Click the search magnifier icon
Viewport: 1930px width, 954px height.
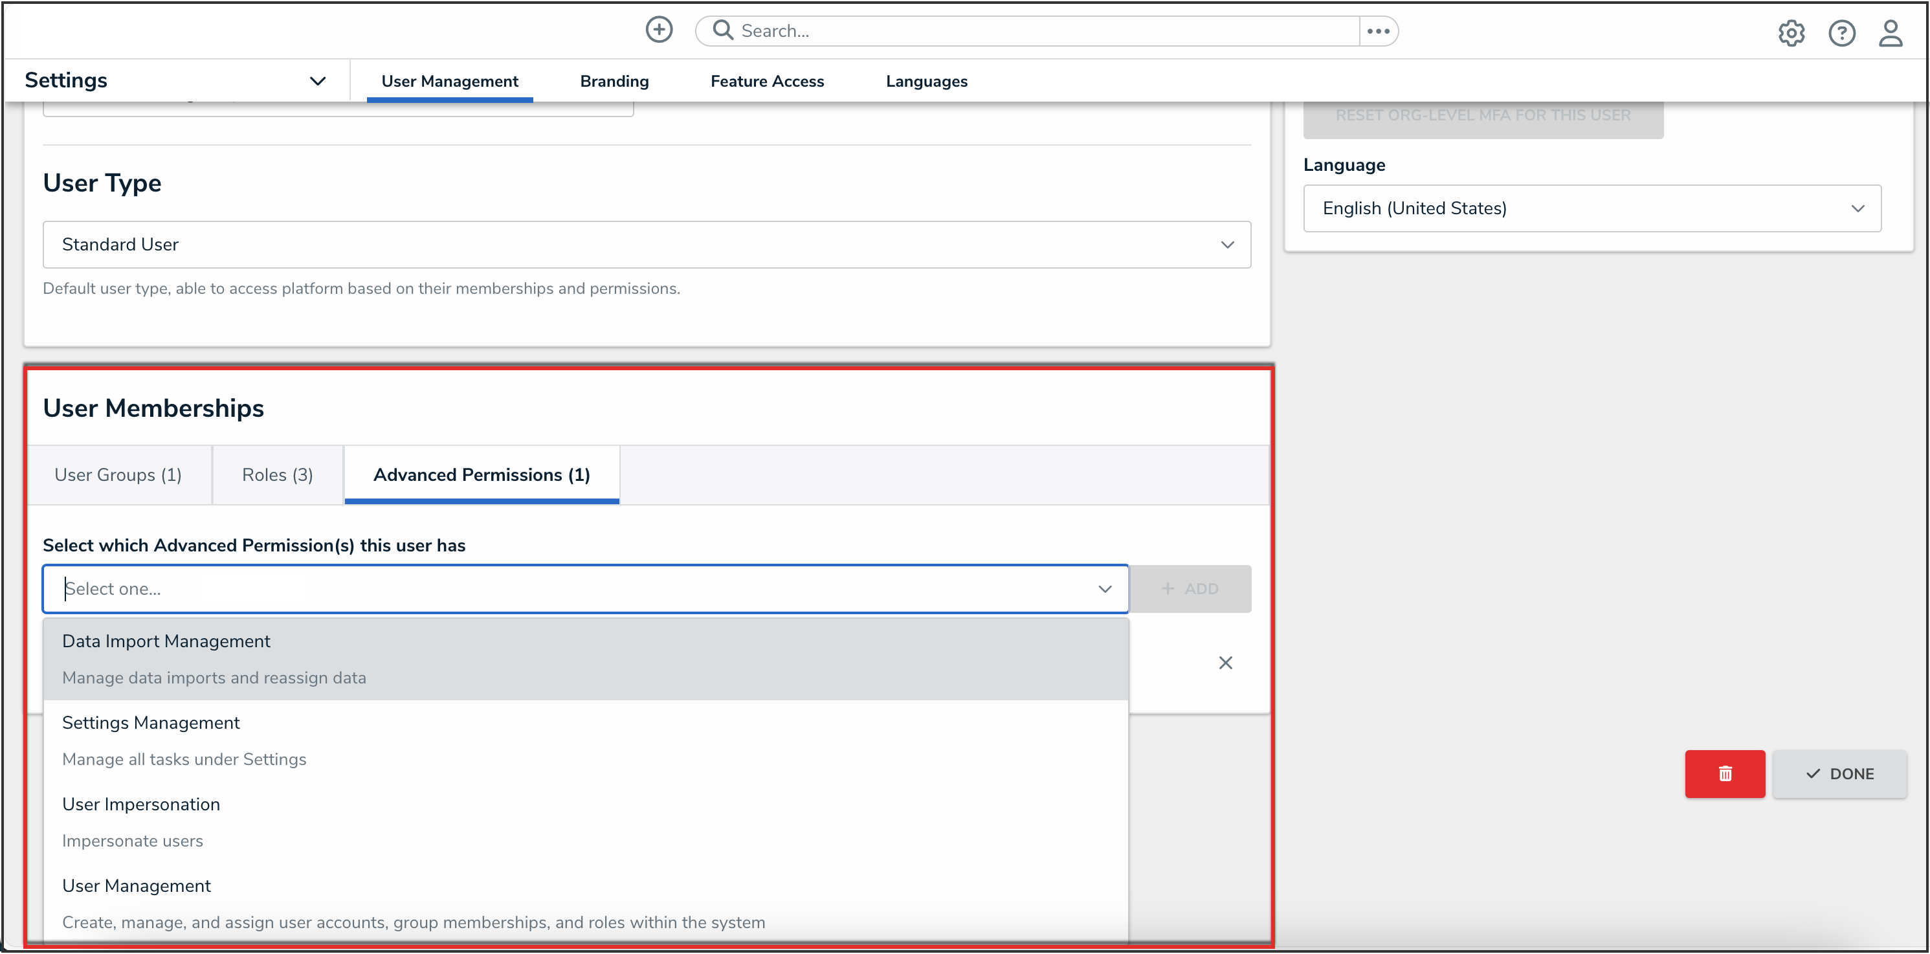(x=722, y=30)
